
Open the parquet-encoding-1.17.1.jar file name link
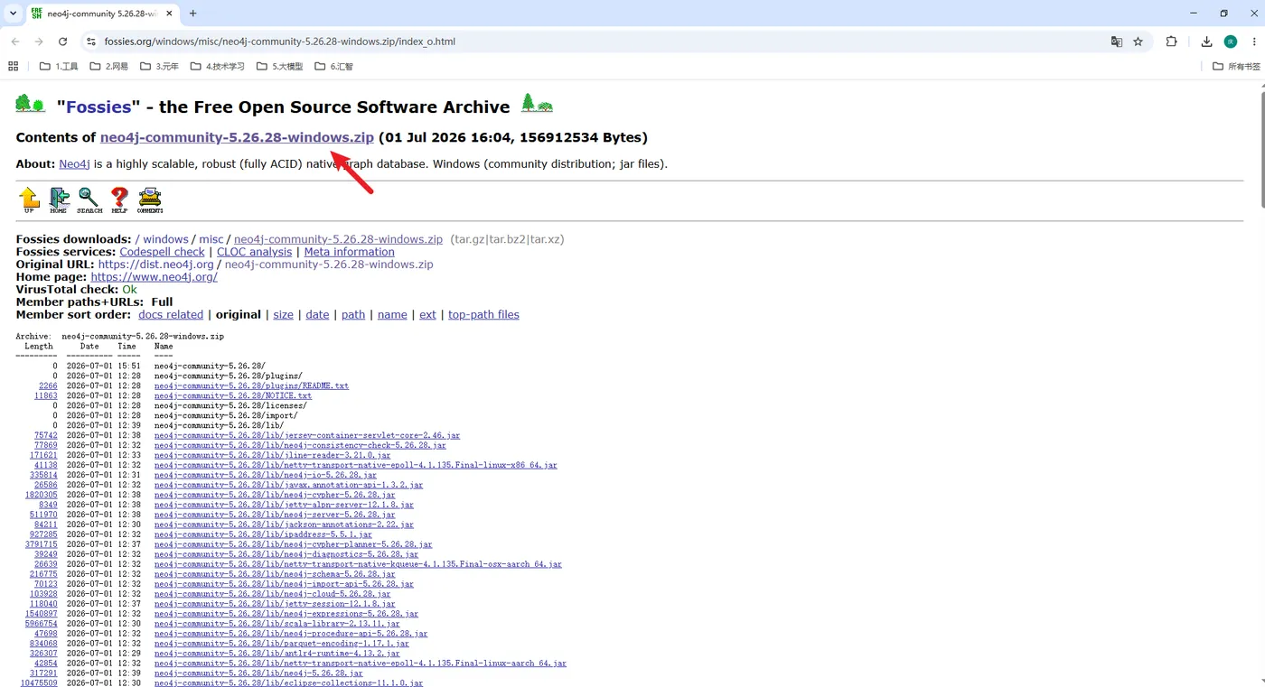pos(282,644)
